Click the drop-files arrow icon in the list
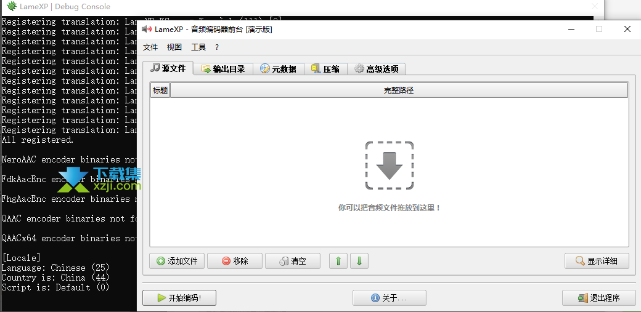 389,166
